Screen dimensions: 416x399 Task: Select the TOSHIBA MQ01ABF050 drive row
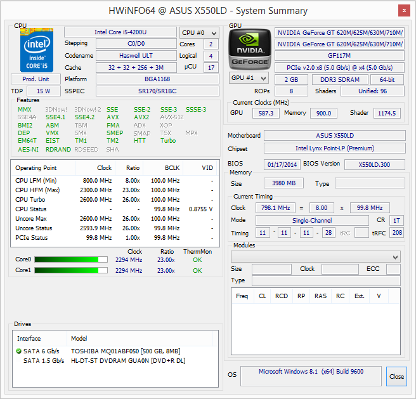click(115, 351)
